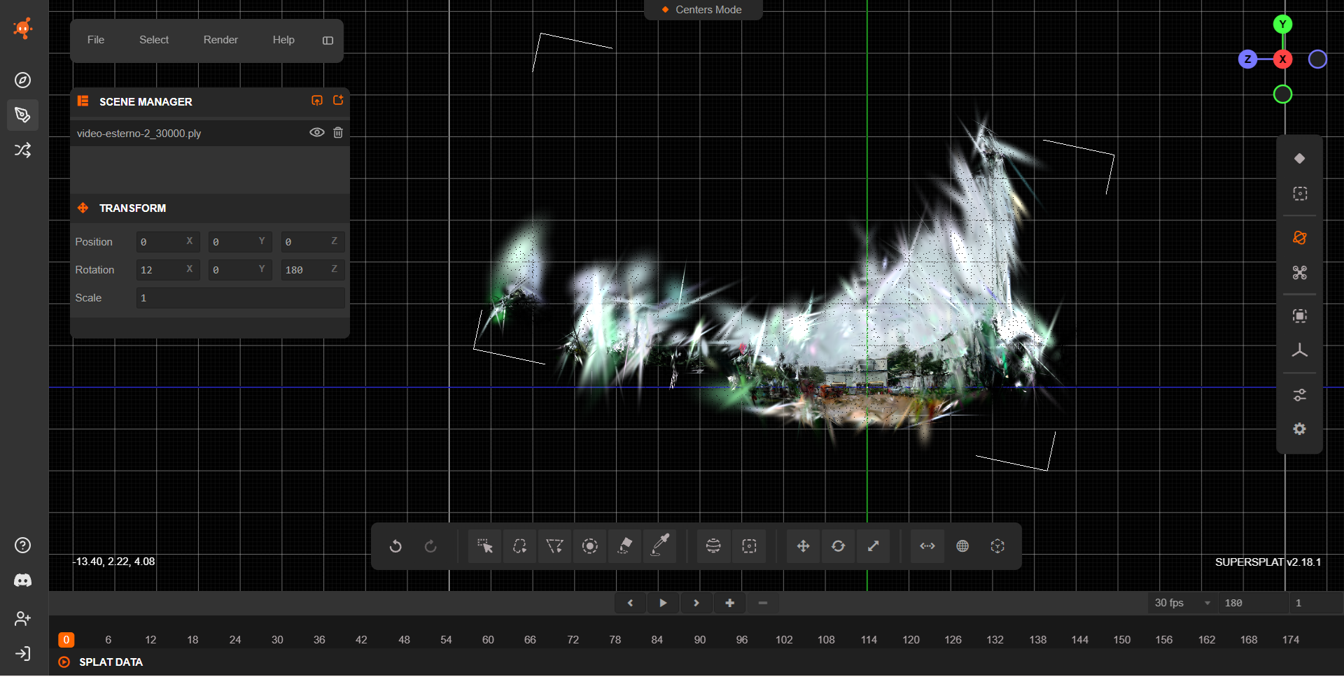Viewport: 1344px width, 677px height.
Task: Toggle the bound center cube icon
Action: click(997, 546)
